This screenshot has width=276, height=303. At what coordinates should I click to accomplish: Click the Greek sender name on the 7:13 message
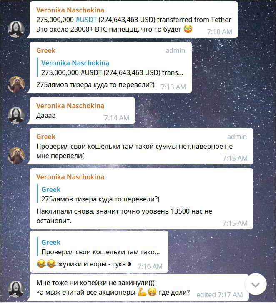click(46, 50)
